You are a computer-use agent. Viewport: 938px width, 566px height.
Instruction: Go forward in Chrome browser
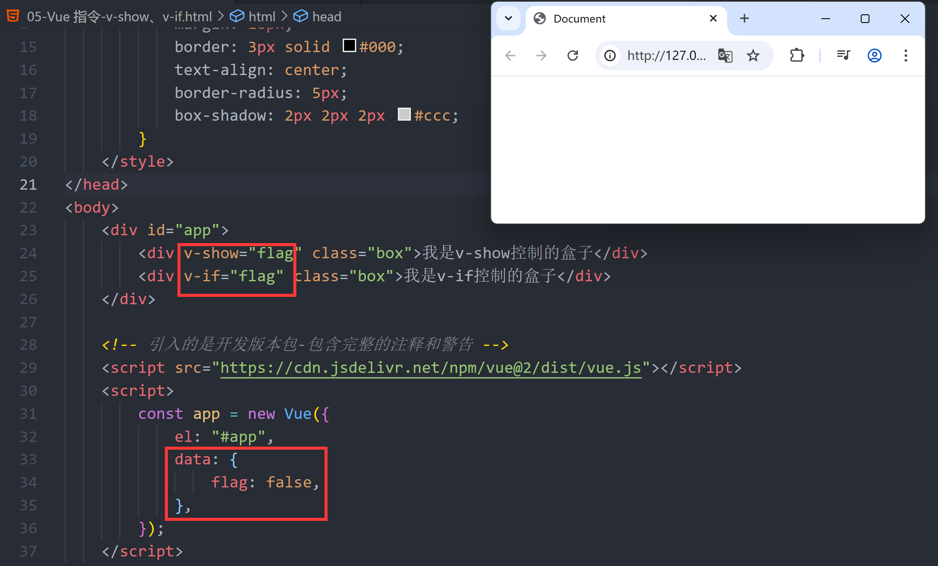click(x=541, y=56)
